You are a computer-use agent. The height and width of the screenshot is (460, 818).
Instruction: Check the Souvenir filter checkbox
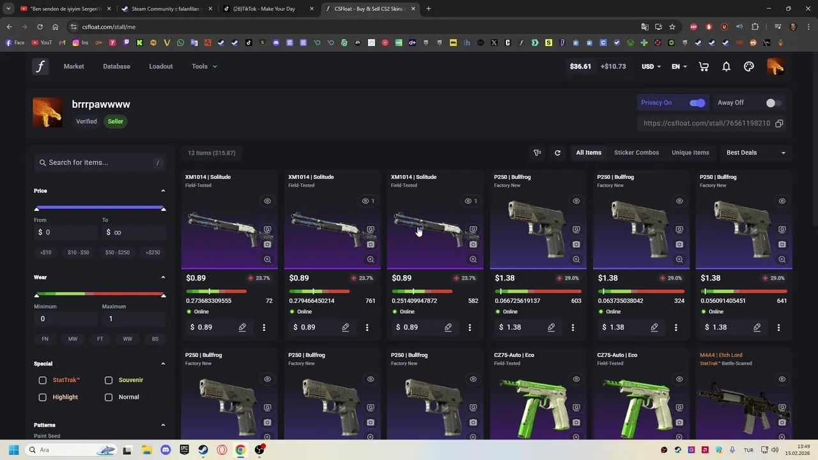tap(109, 380)
